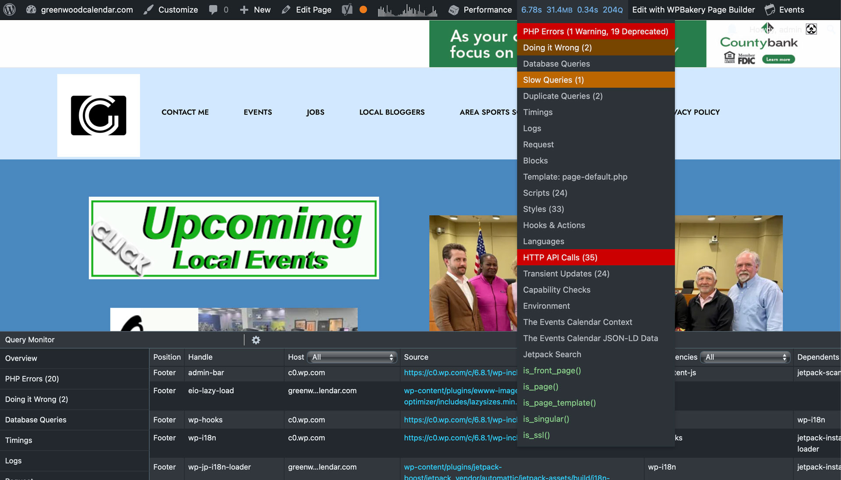Open the CONTACT ME nav link

(185, 112)
